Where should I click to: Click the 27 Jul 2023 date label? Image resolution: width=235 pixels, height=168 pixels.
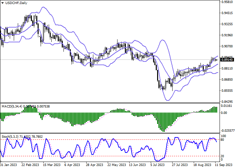(180, 165)
